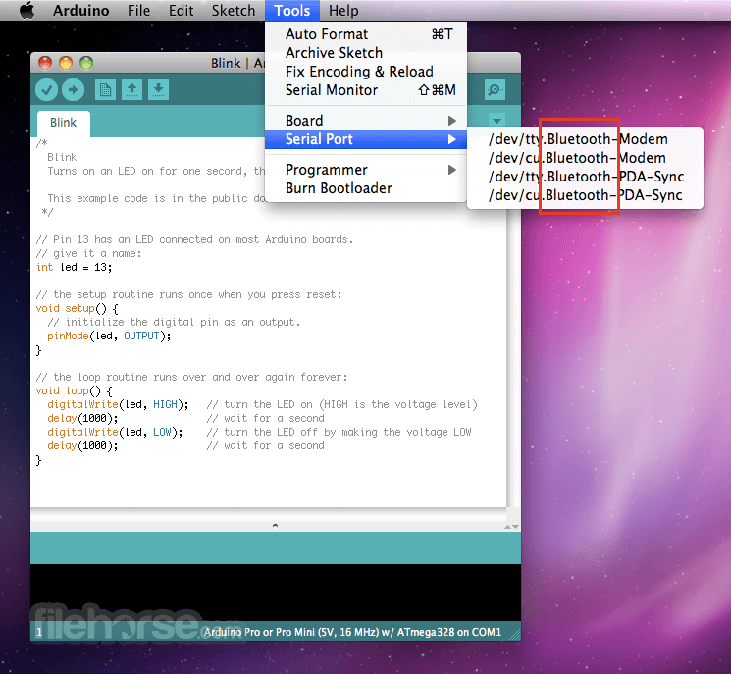Screen dimensions: 731x674
Task: Open the Apple menu logo
Action: tap(27, 10)
